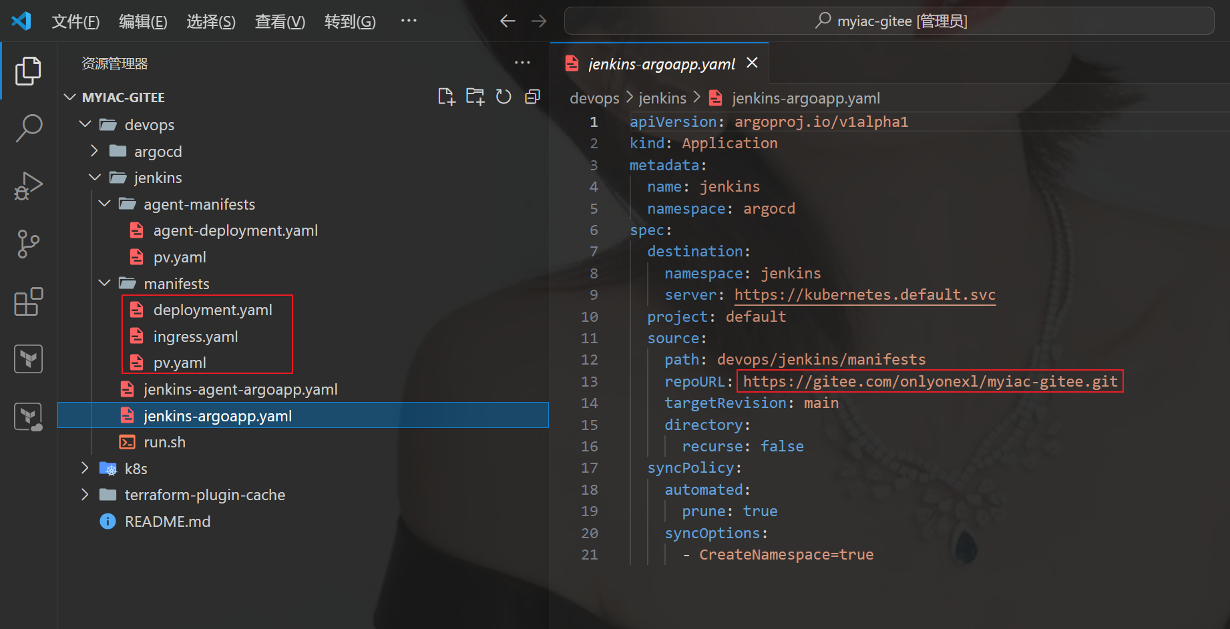Select jenkins-argoapp.yaml in explorer tree
This screenshot has height=629, width=1230.
[303, 415]
